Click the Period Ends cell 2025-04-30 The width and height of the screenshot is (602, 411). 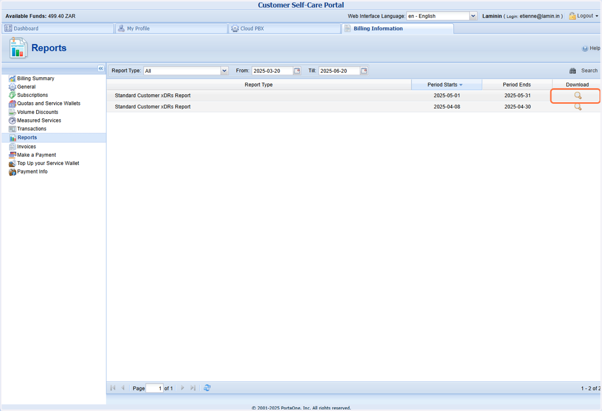(x=517, y=107)
